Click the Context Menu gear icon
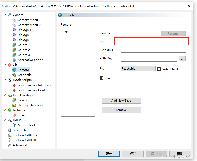Screen dimensions: 197x161 coord(14,20)
